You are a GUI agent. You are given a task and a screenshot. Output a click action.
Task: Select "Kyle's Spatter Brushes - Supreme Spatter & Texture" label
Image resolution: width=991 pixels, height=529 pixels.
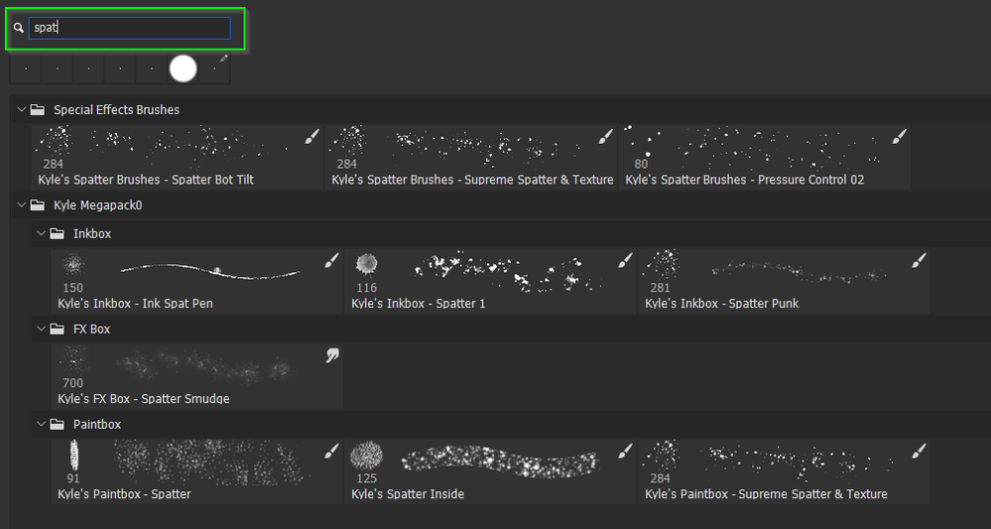point(473,180)
